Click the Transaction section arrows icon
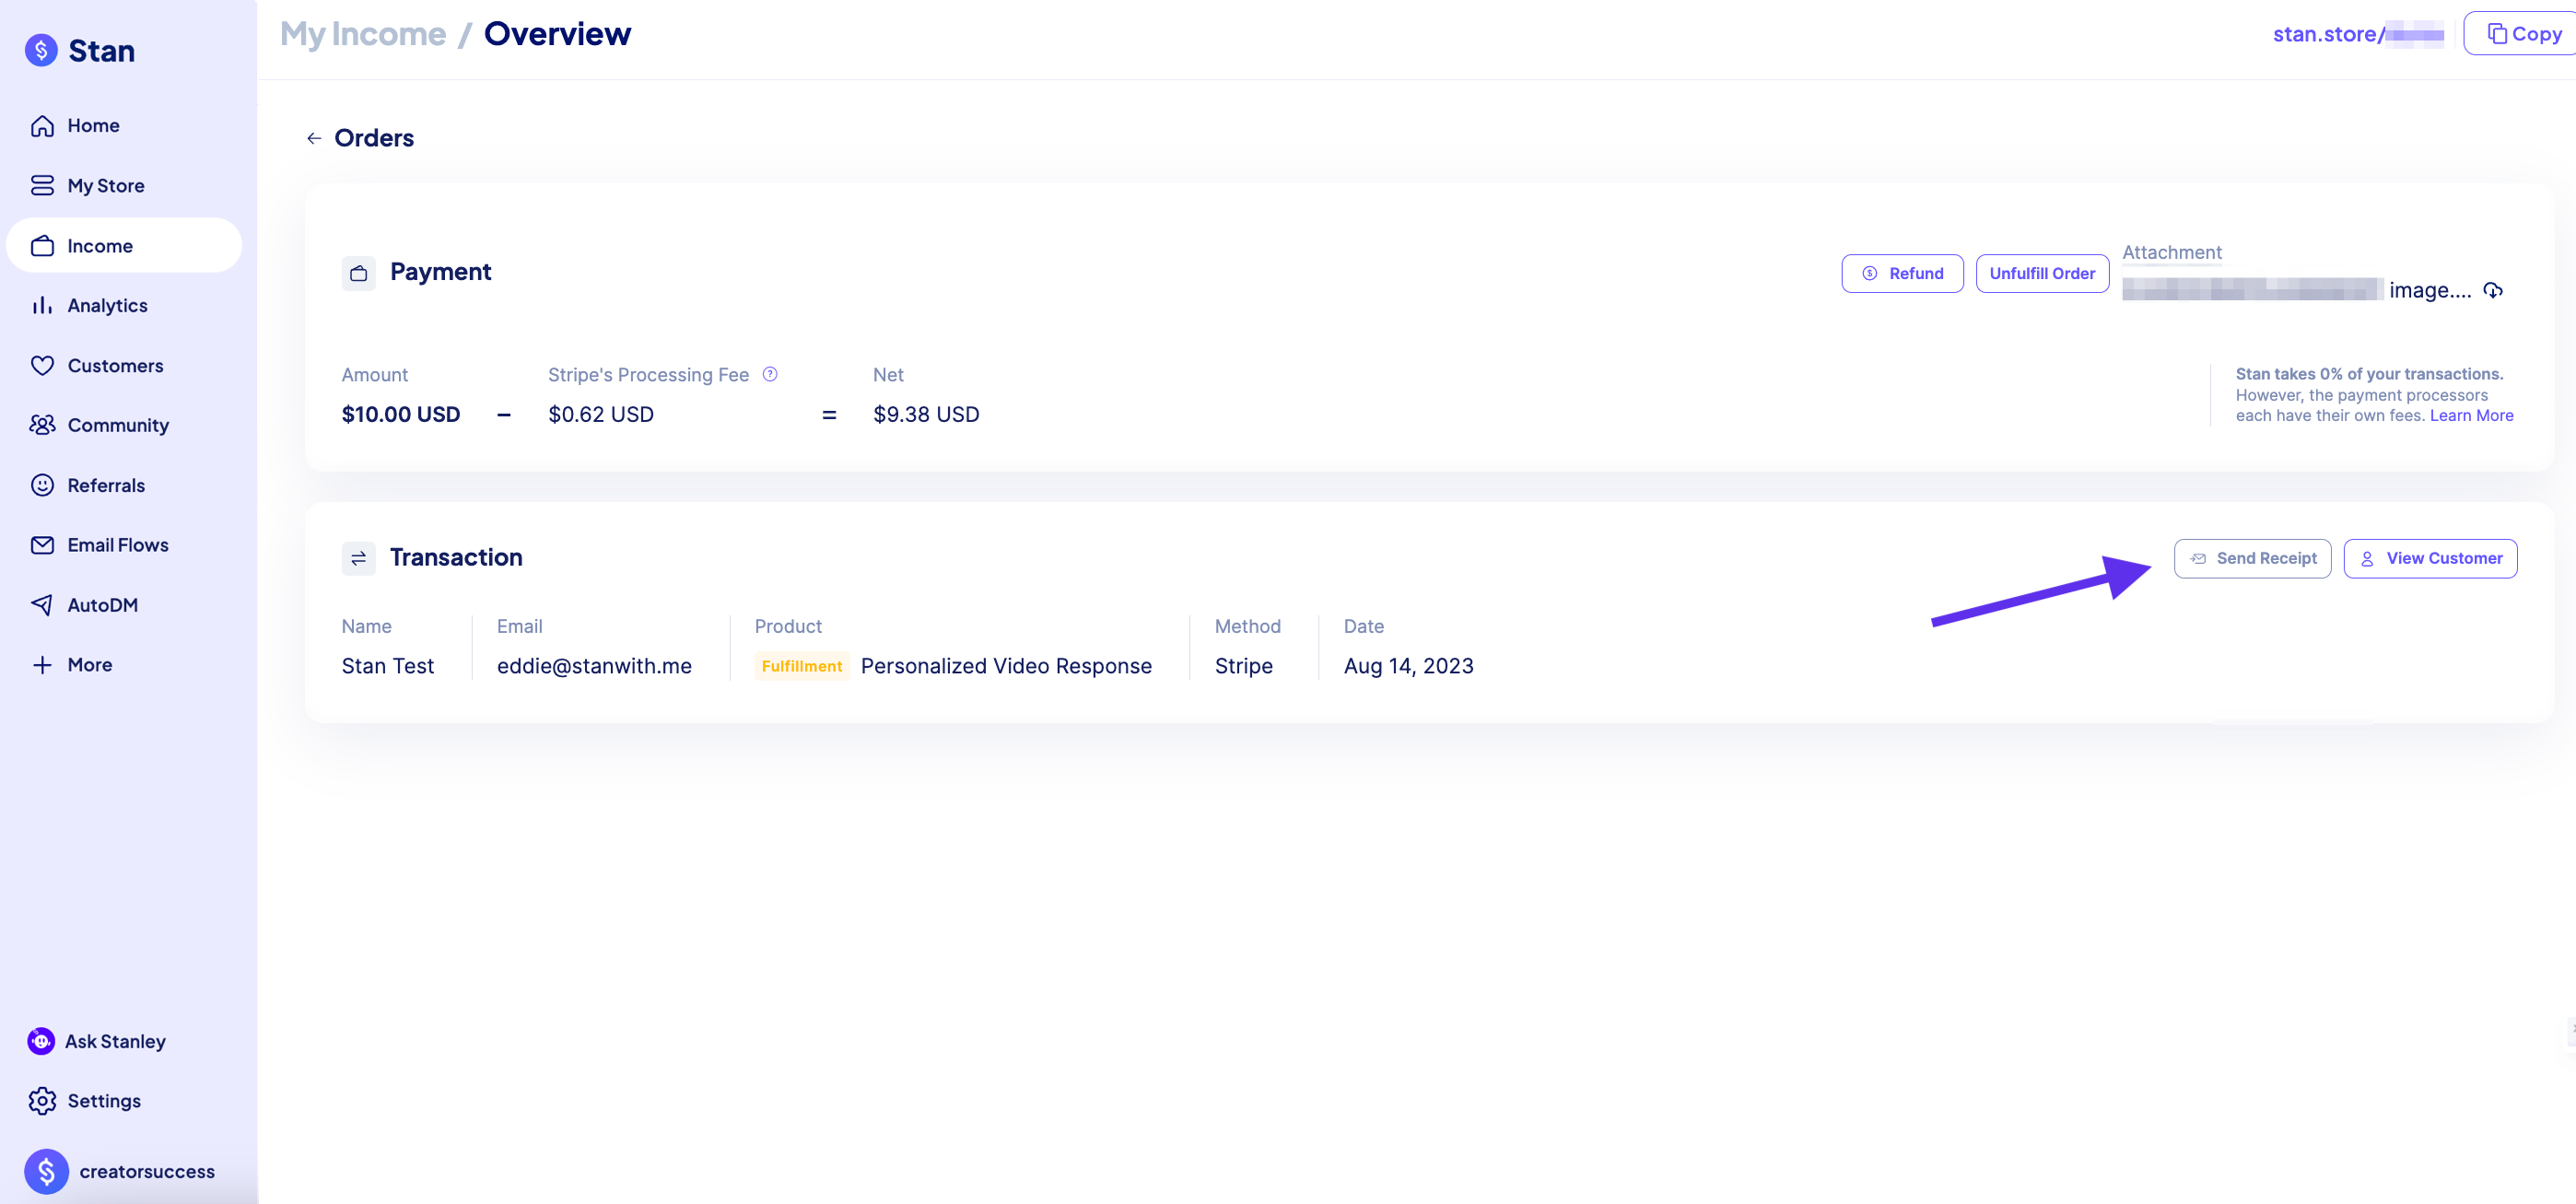This screenshot has height=1204, width=2576. 359,558
